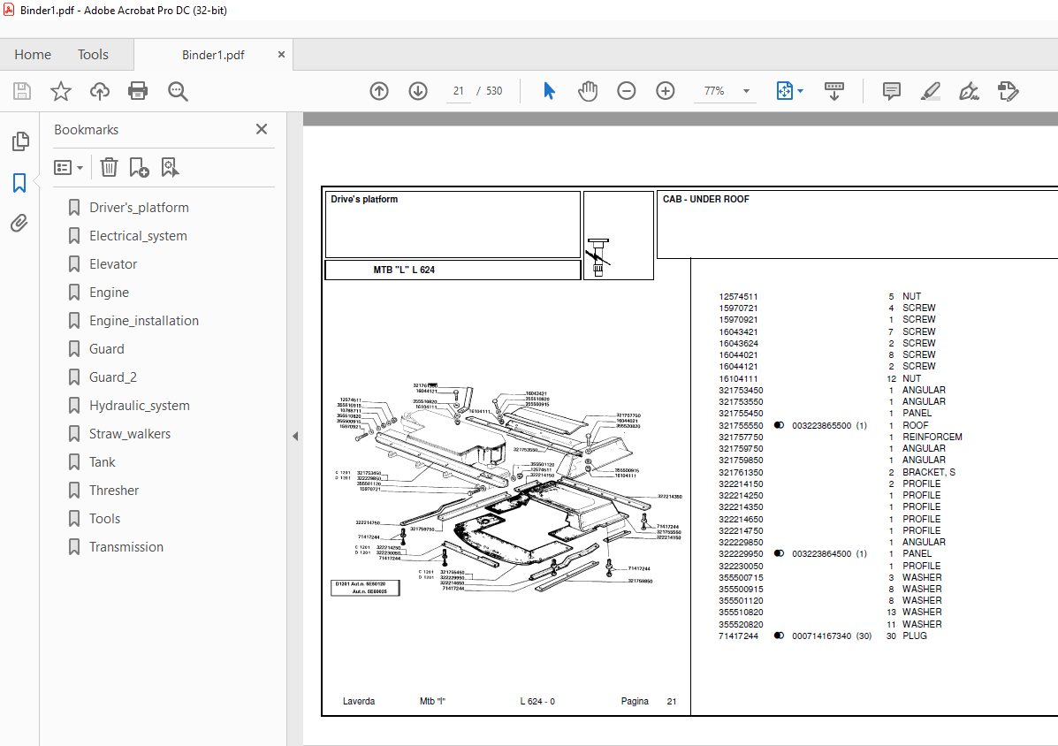Image resolution: width=1058 pixels, height=746 pixels.
Task: Open the Engine_installation bookmark
Action: click(x=144, y=321)
